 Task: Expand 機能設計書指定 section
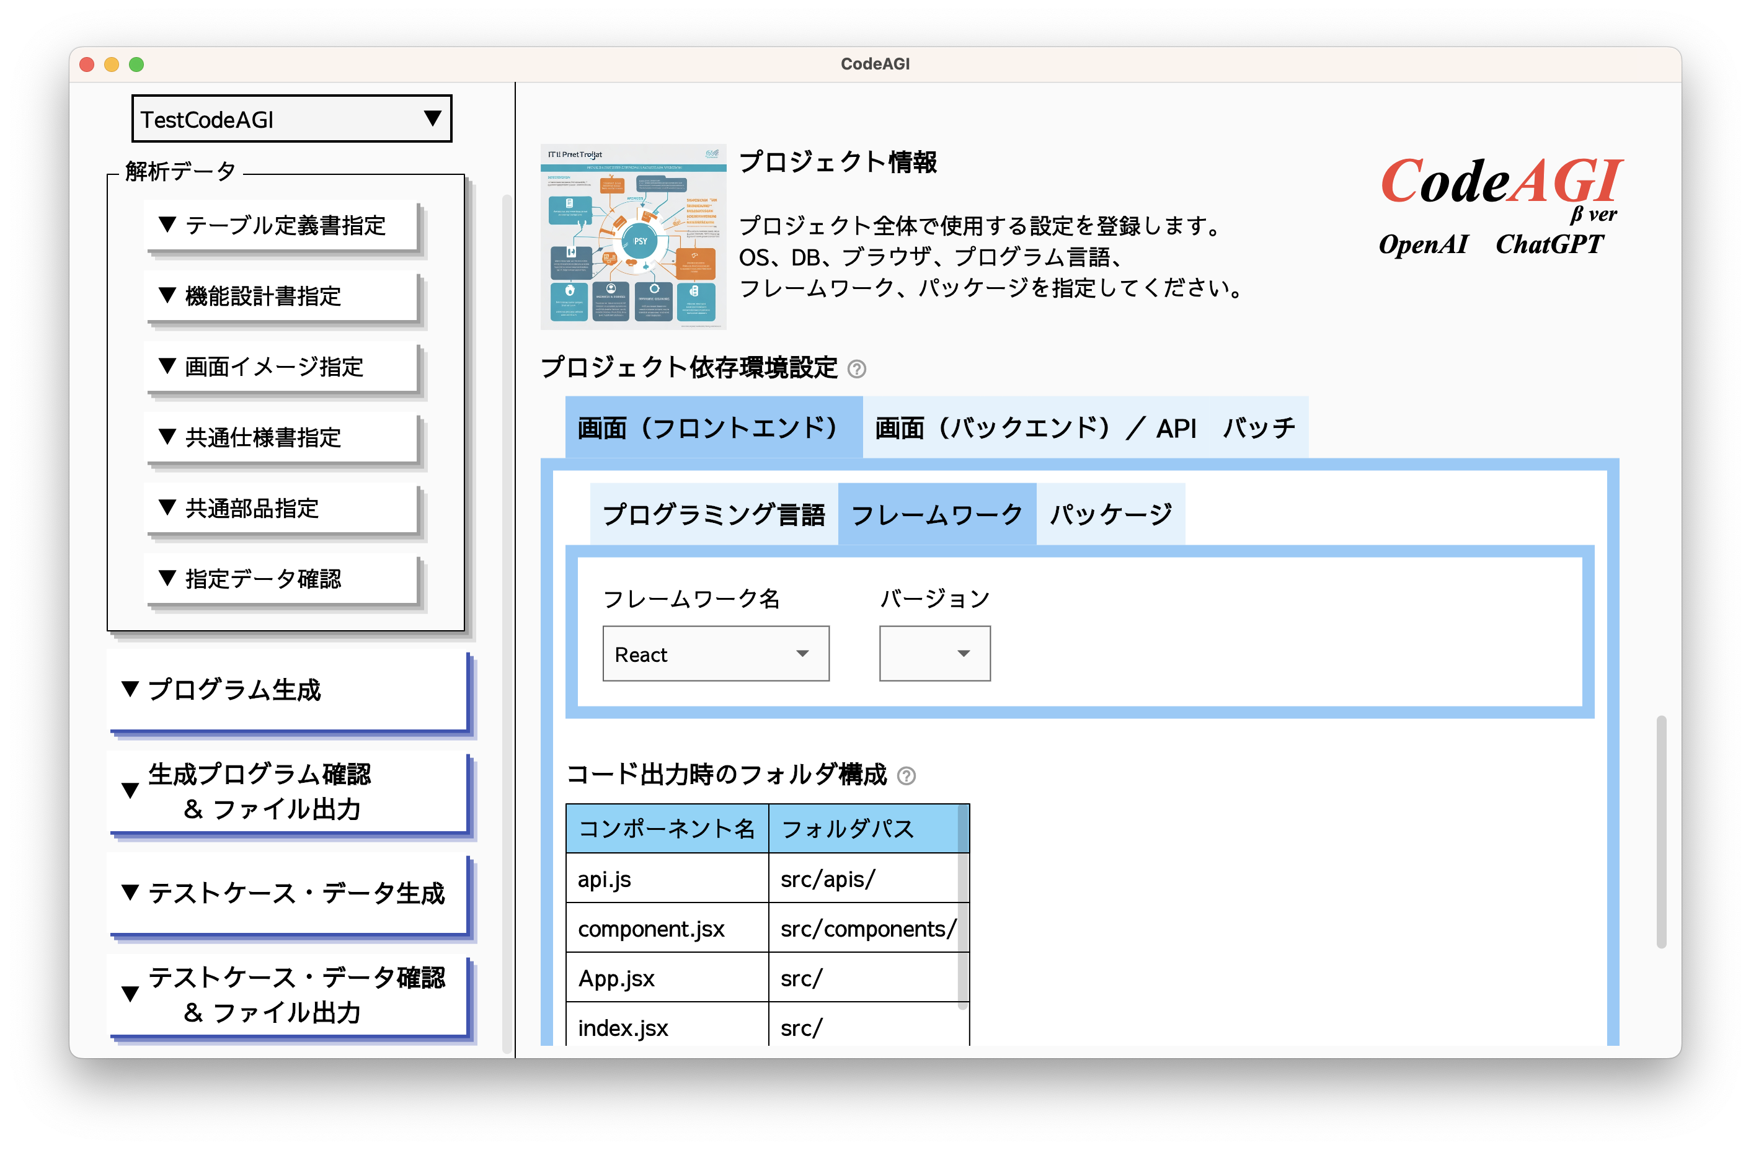coord(283,296)
